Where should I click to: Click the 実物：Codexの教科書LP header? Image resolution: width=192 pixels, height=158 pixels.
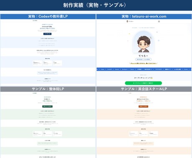point(48,17)
